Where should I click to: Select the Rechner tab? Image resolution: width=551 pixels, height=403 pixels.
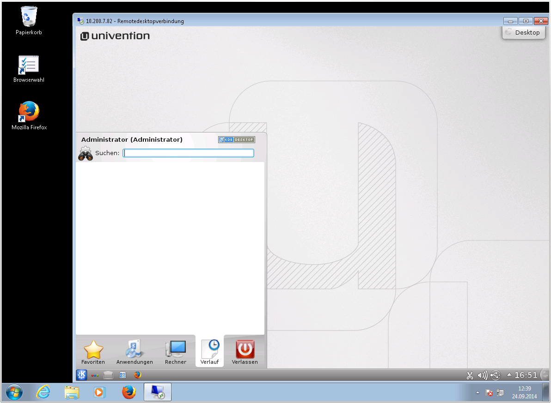point(176,353)
